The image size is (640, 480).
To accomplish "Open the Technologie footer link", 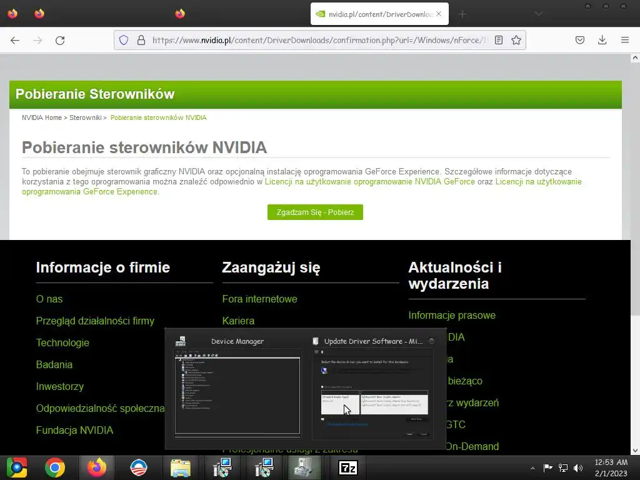I will 62,342.
